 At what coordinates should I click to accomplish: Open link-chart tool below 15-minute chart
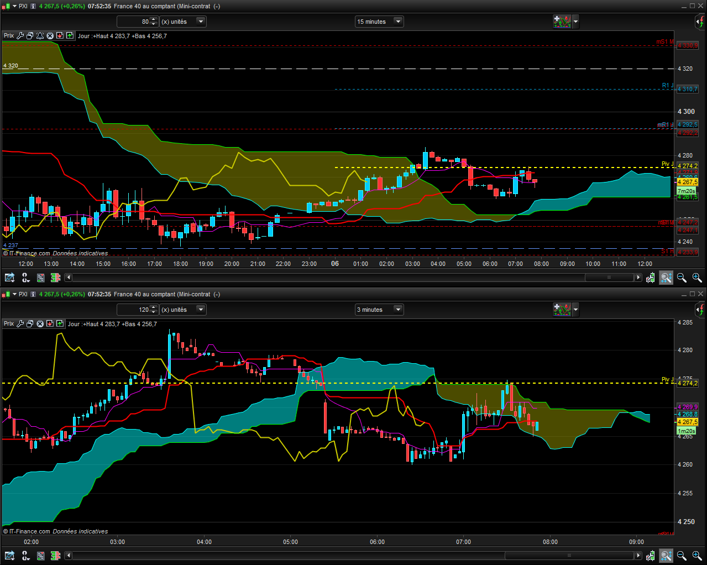point(25,278)
